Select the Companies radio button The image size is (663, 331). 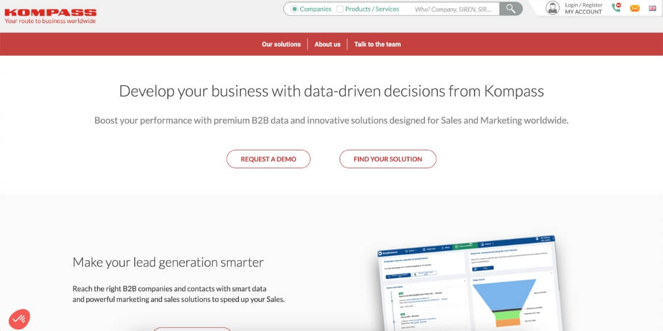tap(295, 9)
